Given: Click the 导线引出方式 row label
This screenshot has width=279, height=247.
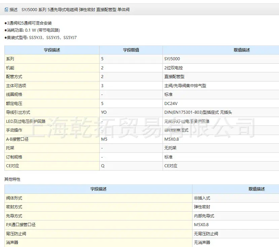Looking at the screenshot, I should point(18,112).
